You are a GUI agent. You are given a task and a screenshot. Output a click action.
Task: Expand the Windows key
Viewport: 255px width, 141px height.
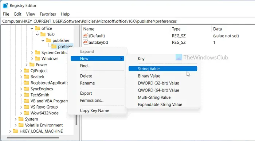(32, 59)
